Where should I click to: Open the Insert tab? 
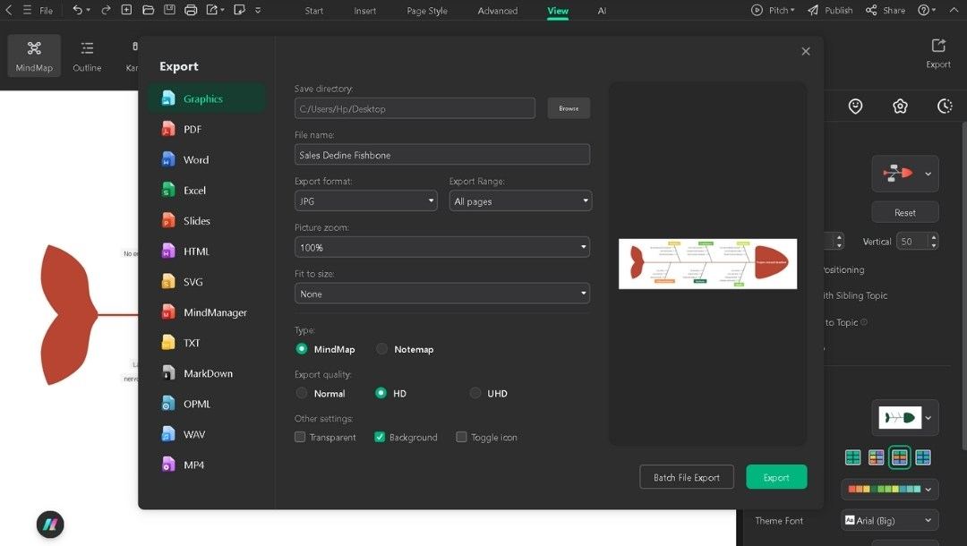(x=364, y=11)
